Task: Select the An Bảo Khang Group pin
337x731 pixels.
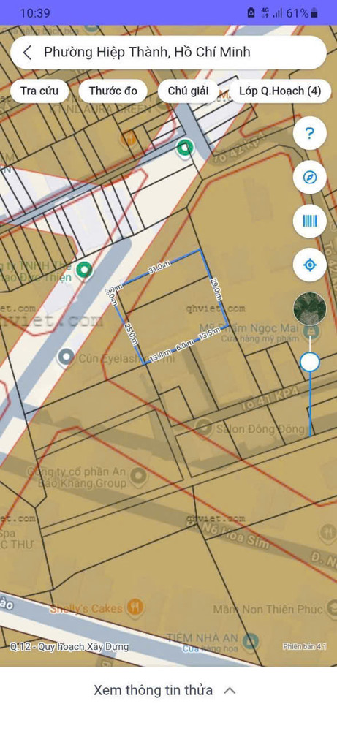Action: click(138, 477)
